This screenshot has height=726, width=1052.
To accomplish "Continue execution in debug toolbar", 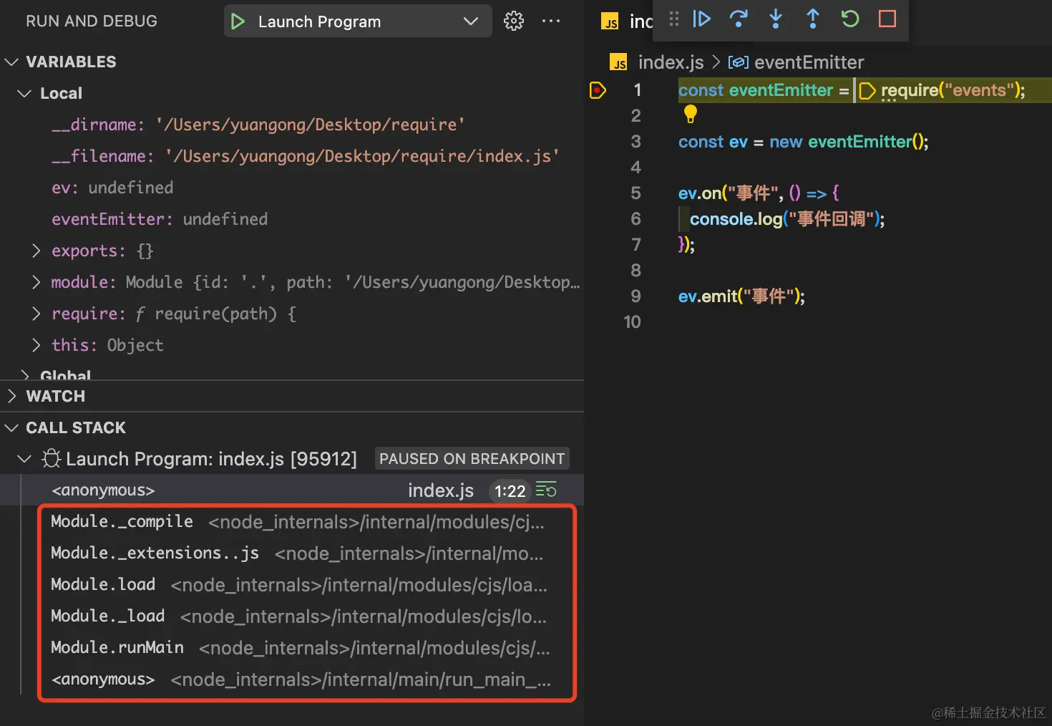I will [702, 19].
